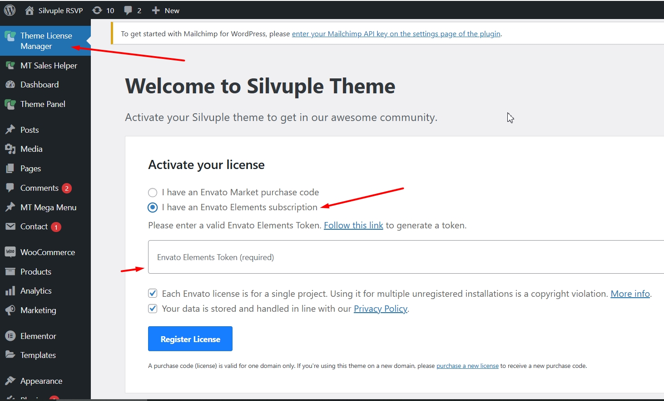Image resolution: width=664 pixels, height=401 pixels.
Task: Open Pages menu label
Action: tap(30, 169)
